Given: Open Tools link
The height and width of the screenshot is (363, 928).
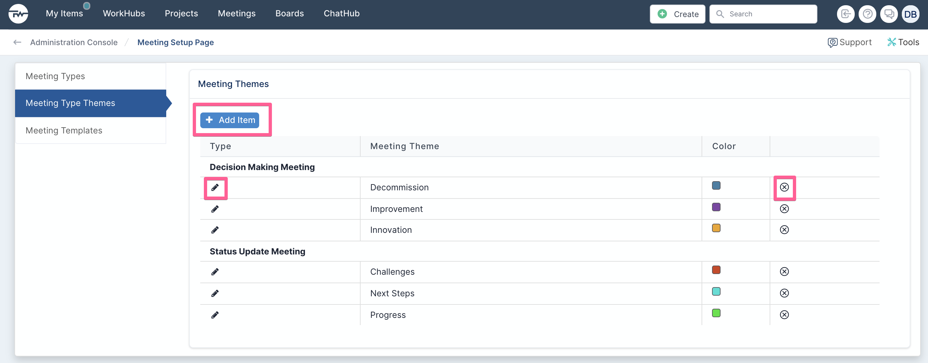Looking at the screenshot, I should tap(903, 43).
